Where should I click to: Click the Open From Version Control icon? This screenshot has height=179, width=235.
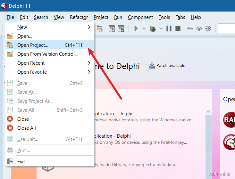[x=10, y=54]
